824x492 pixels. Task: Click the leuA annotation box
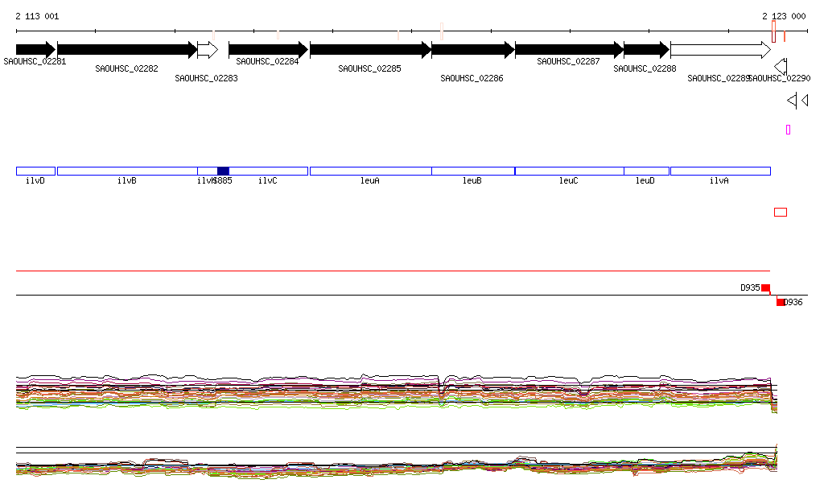370,171
